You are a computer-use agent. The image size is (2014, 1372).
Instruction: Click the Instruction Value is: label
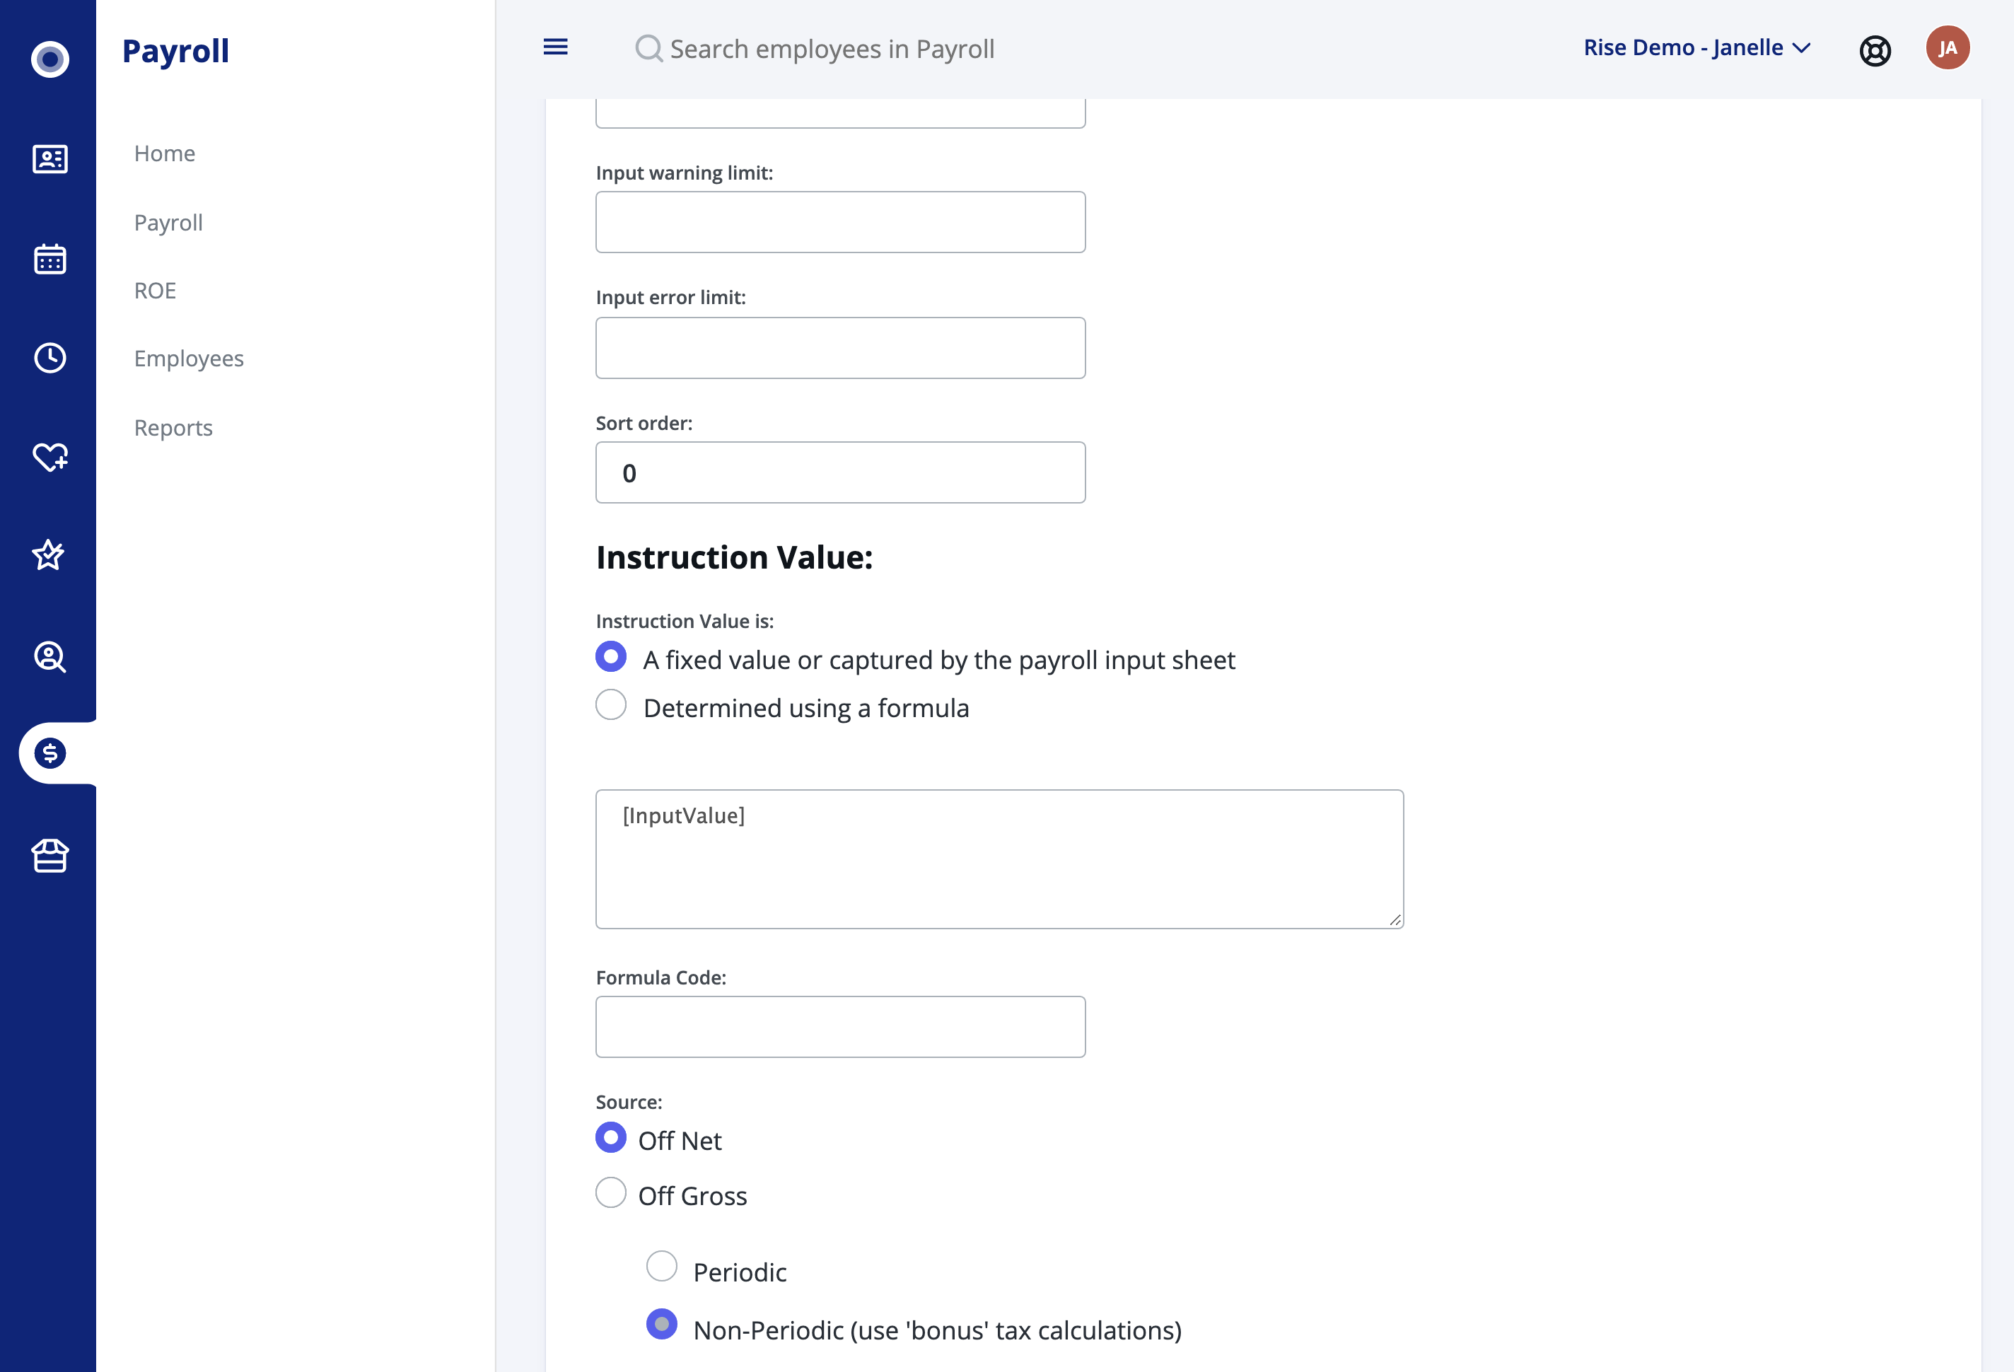tap(685, 622)
